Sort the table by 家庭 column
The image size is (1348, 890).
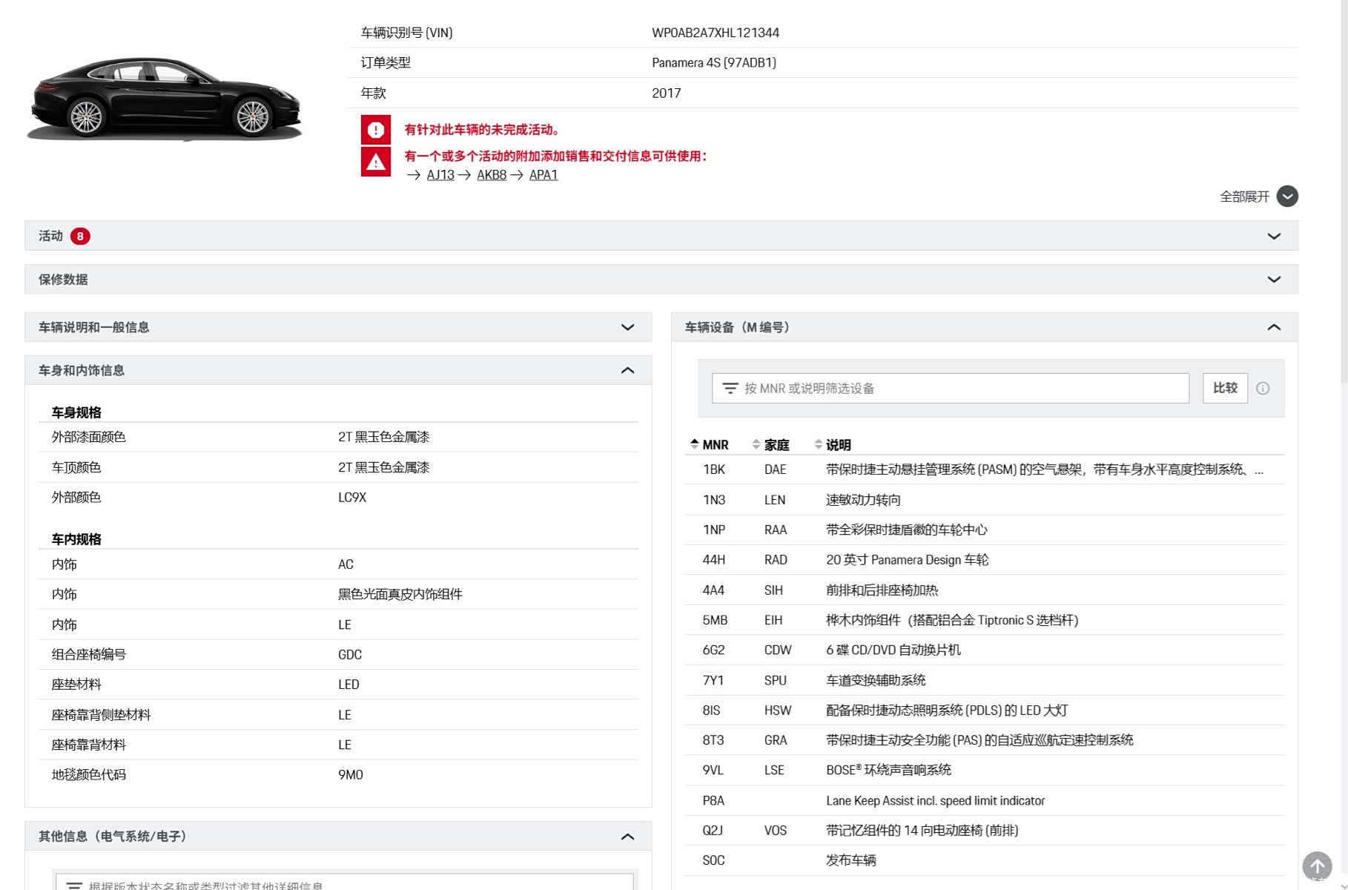(x=770, y=444)
